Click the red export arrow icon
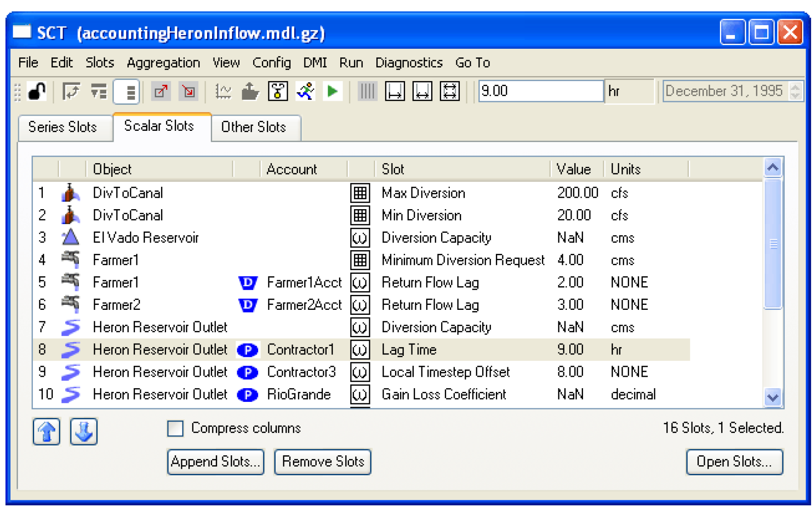Image resolution: width=812 pixels, height=509 pixels. [161, 91]
